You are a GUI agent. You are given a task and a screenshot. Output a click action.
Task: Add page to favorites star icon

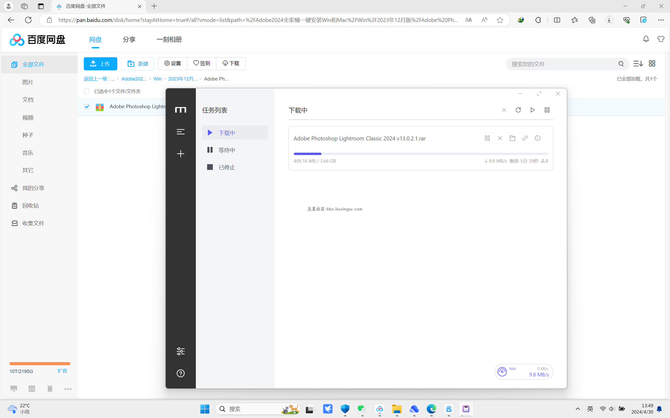(500, 20)
